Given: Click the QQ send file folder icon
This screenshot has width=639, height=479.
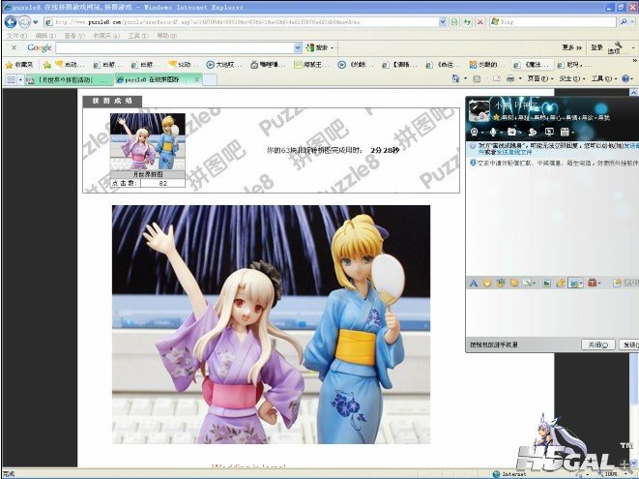Looking at the screenshot, I should coord(511,132).
